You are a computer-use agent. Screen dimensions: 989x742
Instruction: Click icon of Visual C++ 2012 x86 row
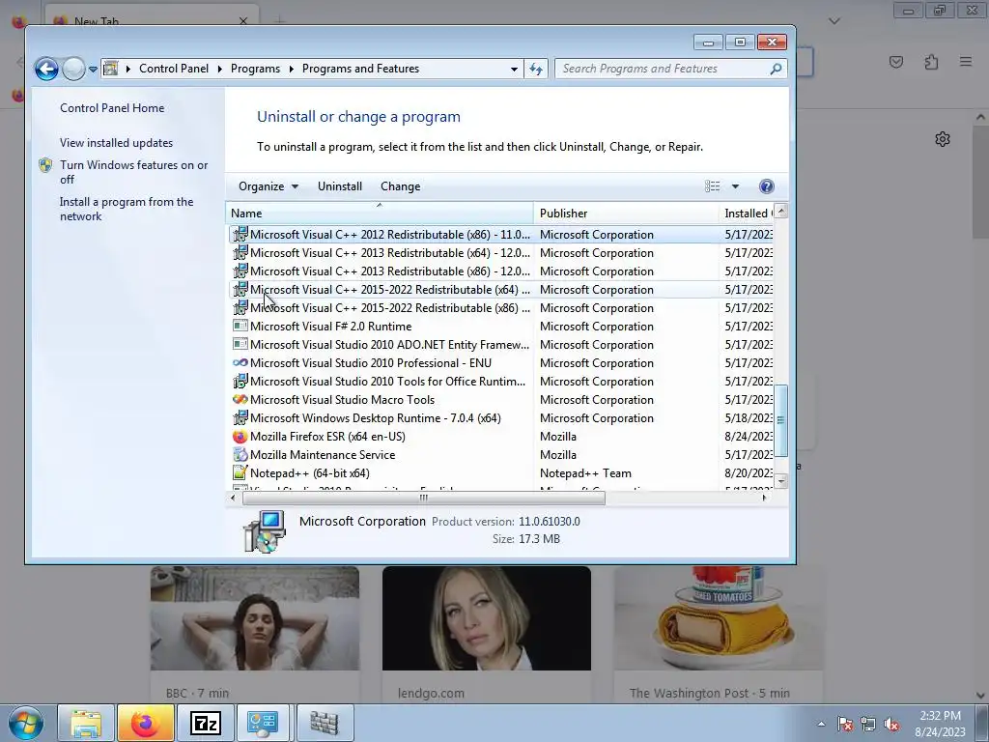click(240, 234)
